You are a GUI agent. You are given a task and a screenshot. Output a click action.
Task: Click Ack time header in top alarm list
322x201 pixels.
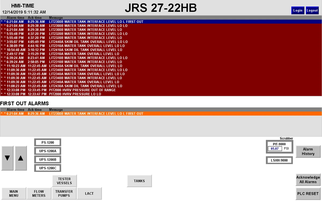(x=35, y=18)
